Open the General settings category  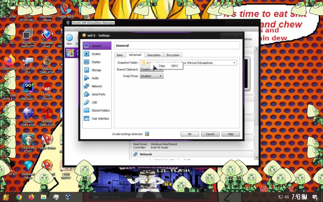(x=97, y=46)
